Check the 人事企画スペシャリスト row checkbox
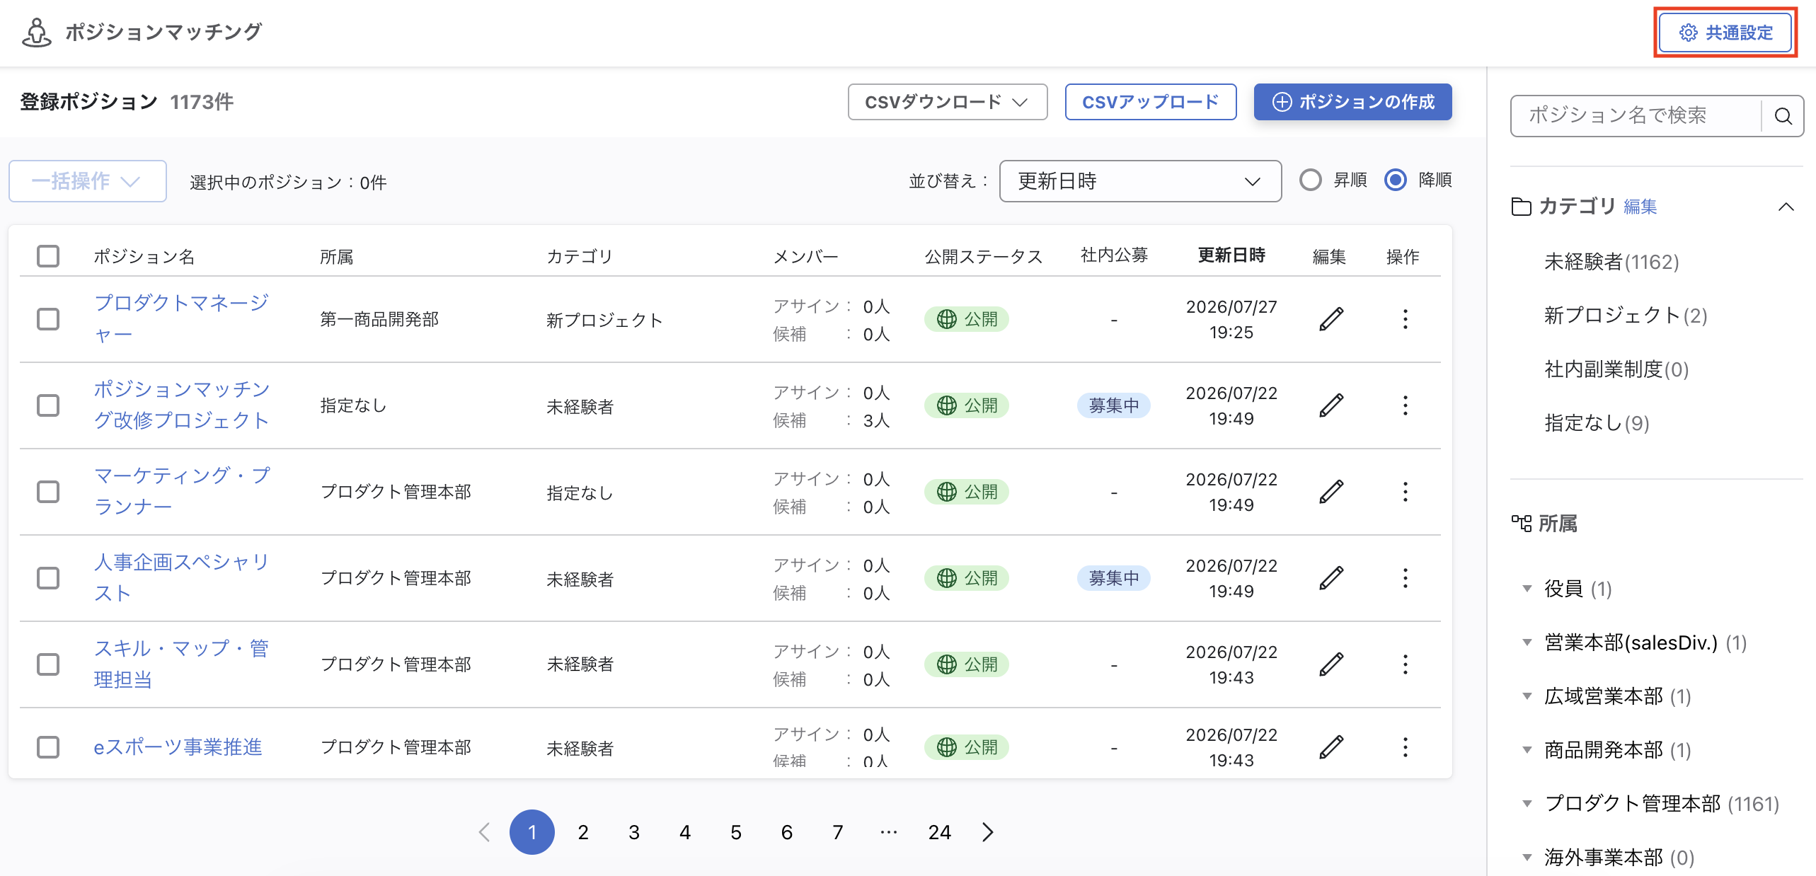Image resolution: width=1816 pixels, height=876 pixels. tap(48, 578)
